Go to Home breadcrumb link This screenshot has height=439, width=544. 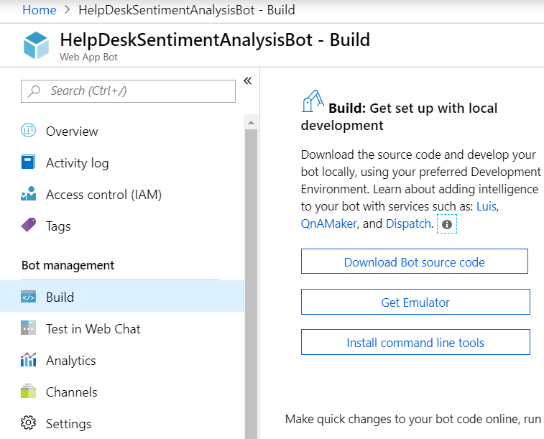pos(40,10)
